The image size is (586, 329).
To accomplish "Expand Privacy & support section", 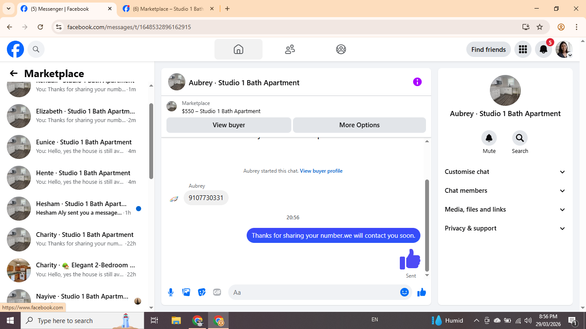I will 505,228.
